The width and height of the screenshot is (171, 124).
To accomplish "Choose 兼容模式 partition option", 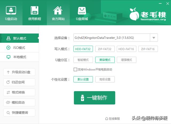I will pyautogui.click(x=105, y=60).
